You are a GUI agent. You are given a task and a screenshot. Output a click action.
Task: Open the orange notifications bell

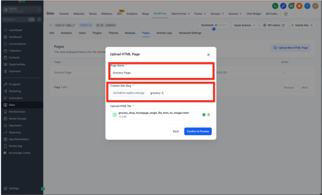[299, 6]
